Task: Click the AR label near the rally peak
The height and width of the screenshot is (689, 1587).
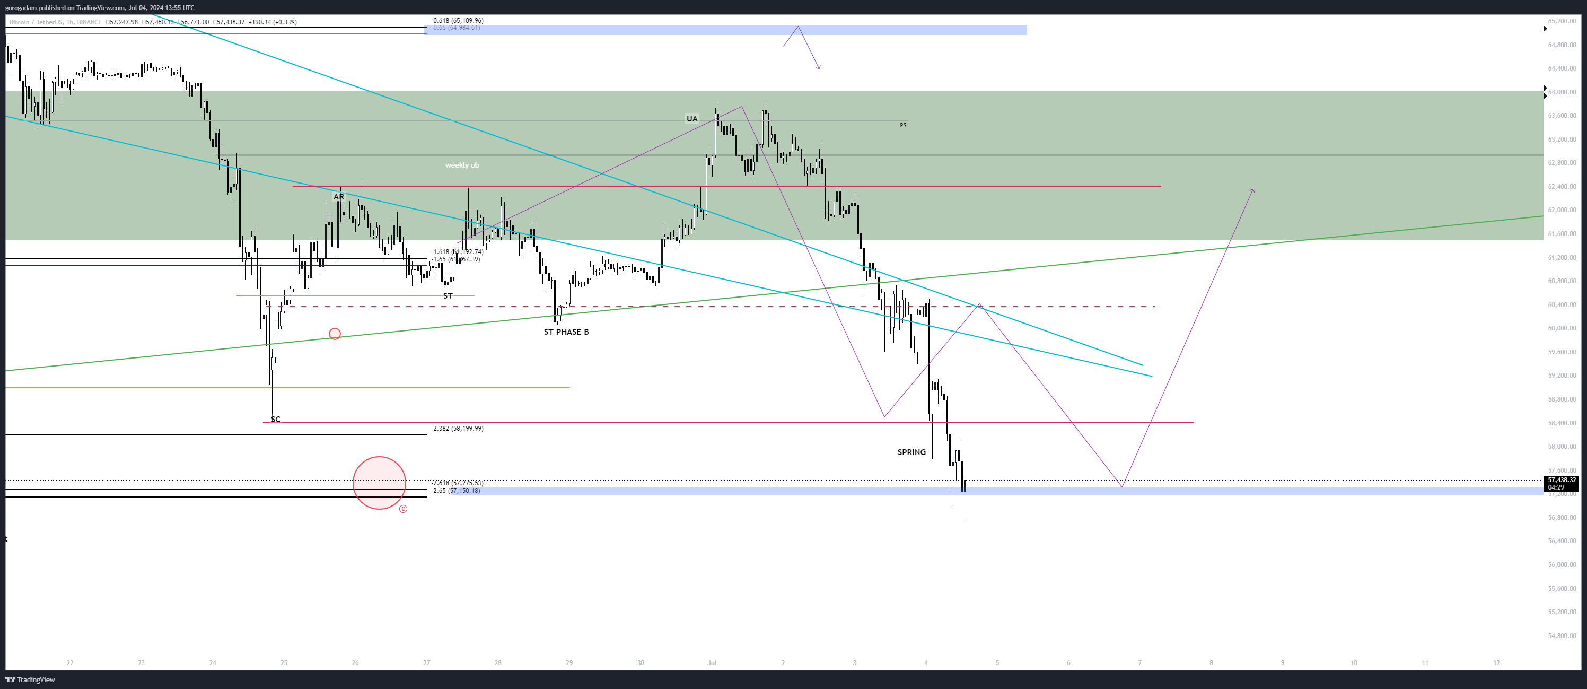Action: coord(338,197)
